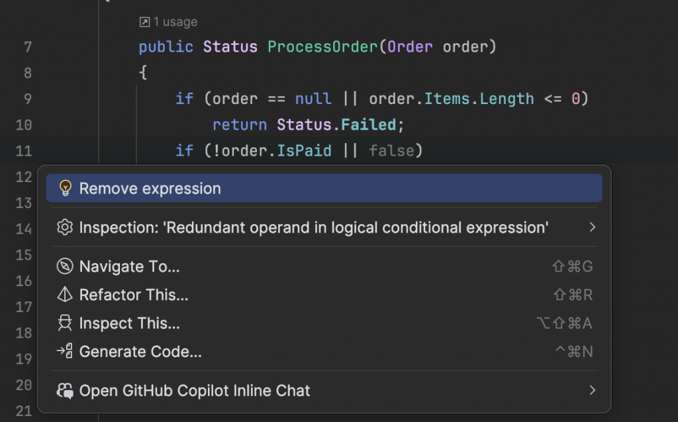Click the Navigate To compass icon
The image size is (678, 422).
(x=65, y=266)
